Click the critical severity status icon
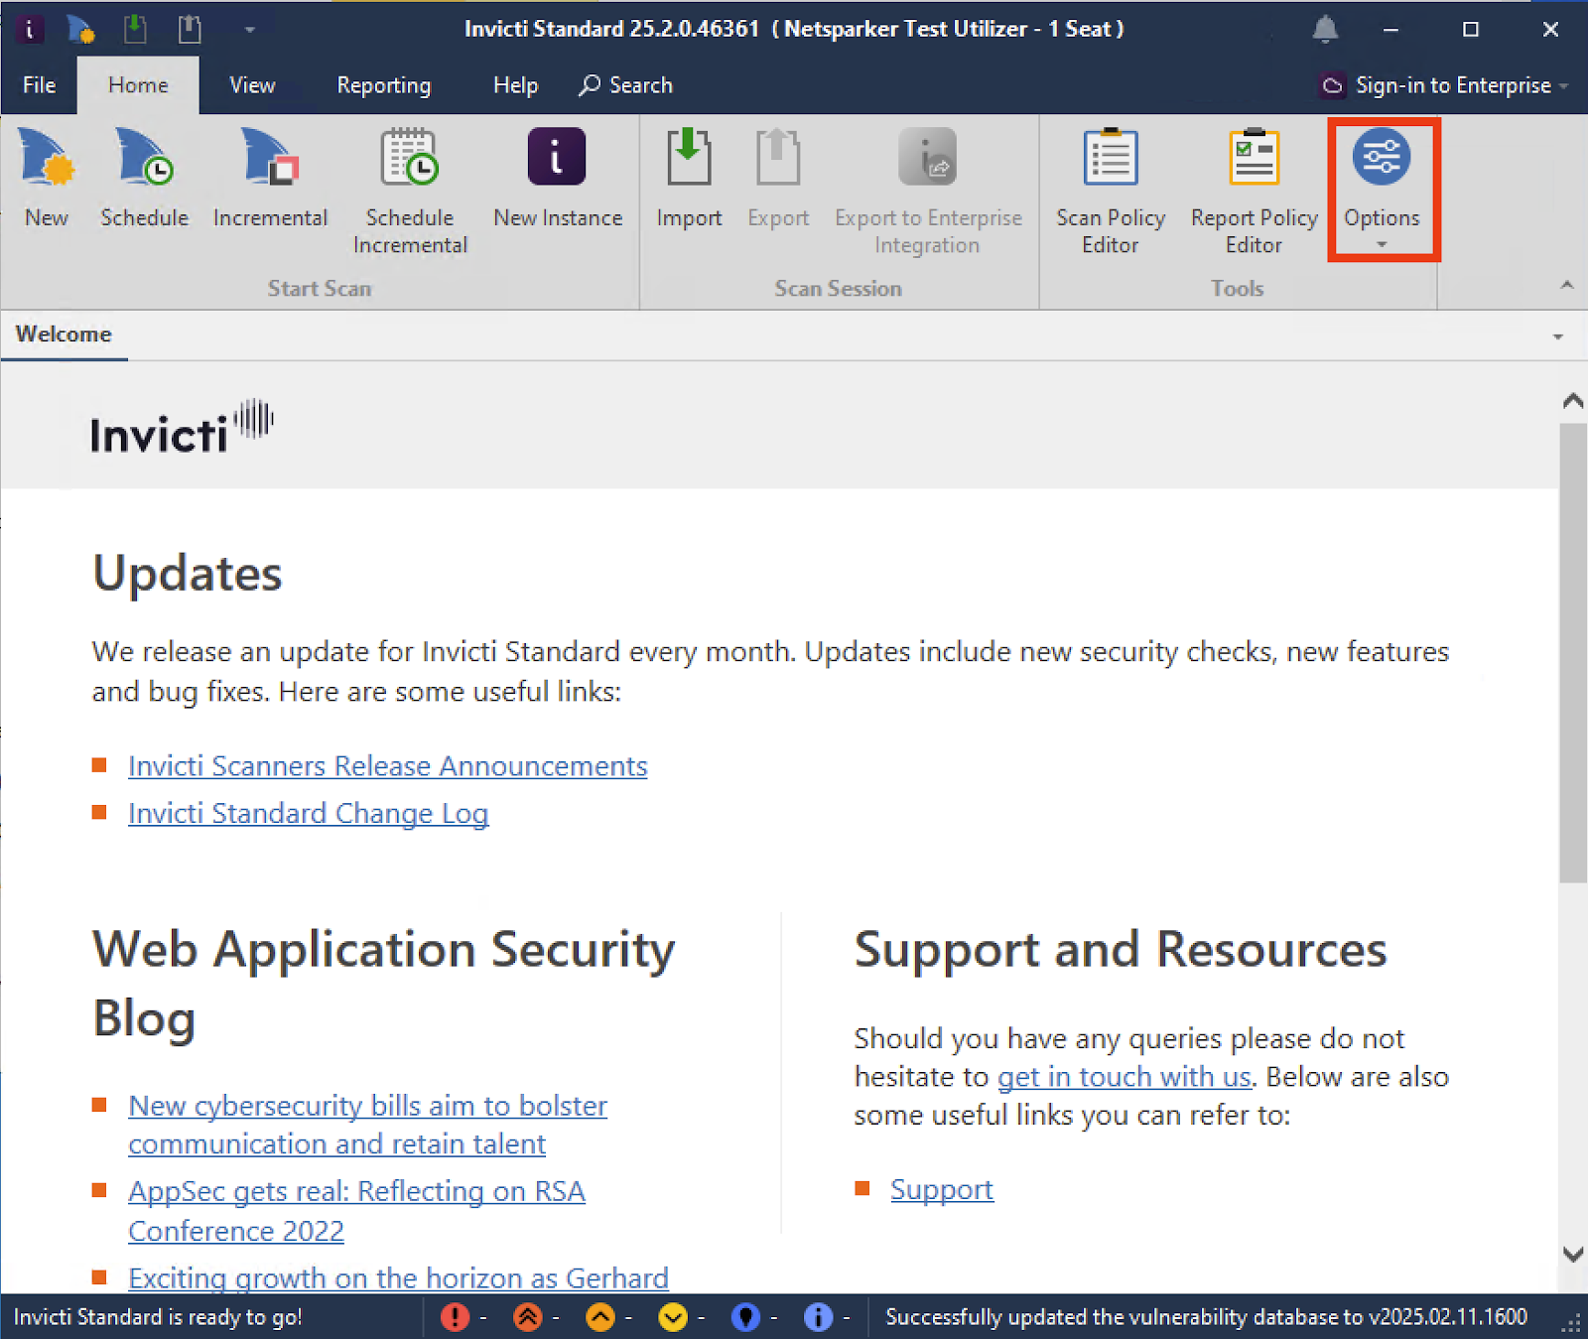 click(455, 1317)
